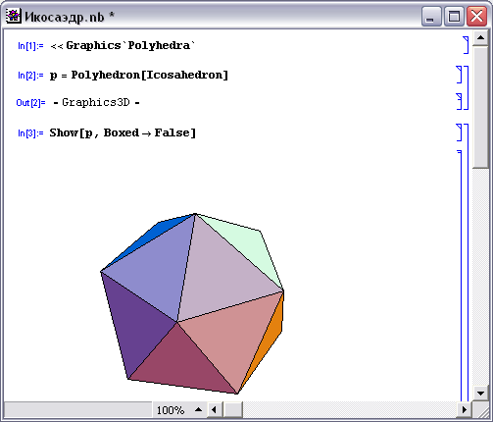Click the text Graphics`Polyhedra`
Screen dimensions: 493x422
pyautogui.click(x=130, y=45)
